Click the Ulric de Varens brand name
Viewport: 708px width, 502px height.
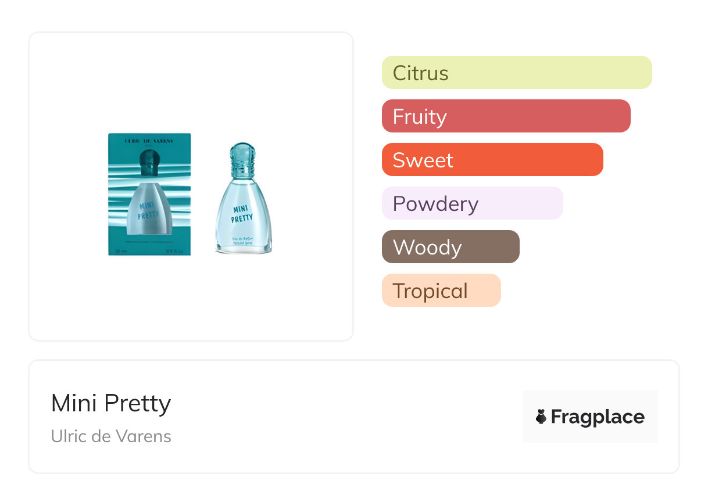coord(111,436)
